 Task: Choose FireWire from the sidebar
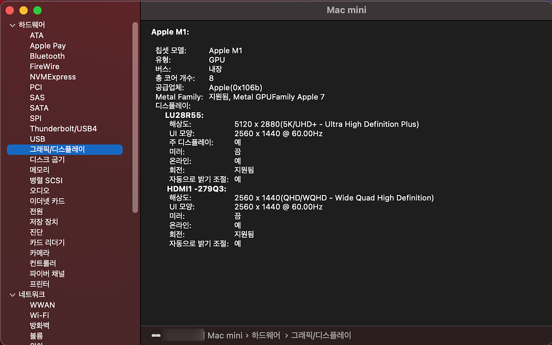(45, 67)
